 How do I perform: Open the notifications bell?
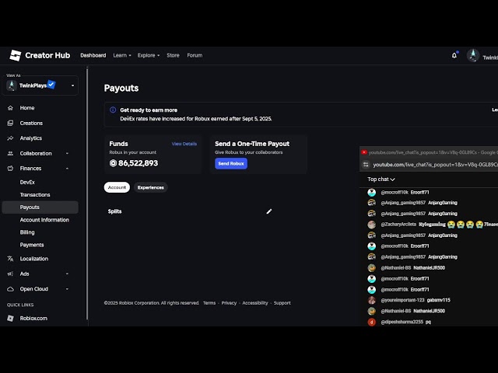click(454, 55)
